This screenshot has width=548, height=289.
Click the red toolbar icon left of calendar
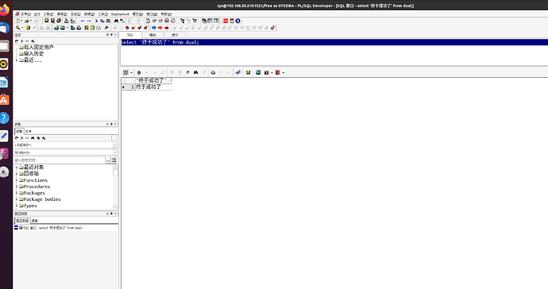(x=226, y=21)
